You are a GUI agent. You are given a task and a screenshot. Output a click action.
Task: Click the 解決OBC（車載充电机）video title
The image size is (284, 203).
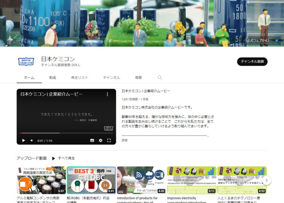point(88,200)
